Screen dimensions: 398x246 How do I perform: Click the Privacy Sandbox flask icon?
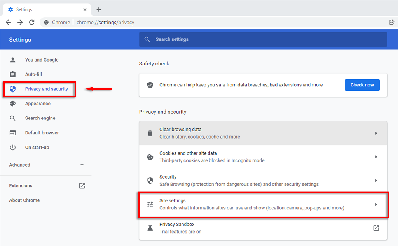click(x=150, y=228)
